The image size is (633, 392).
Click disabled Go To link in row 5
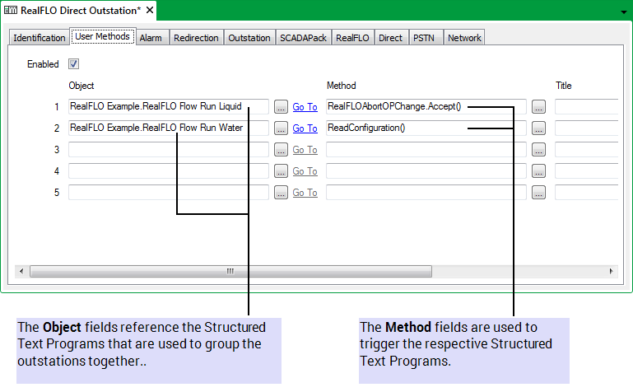coord(305,193)
